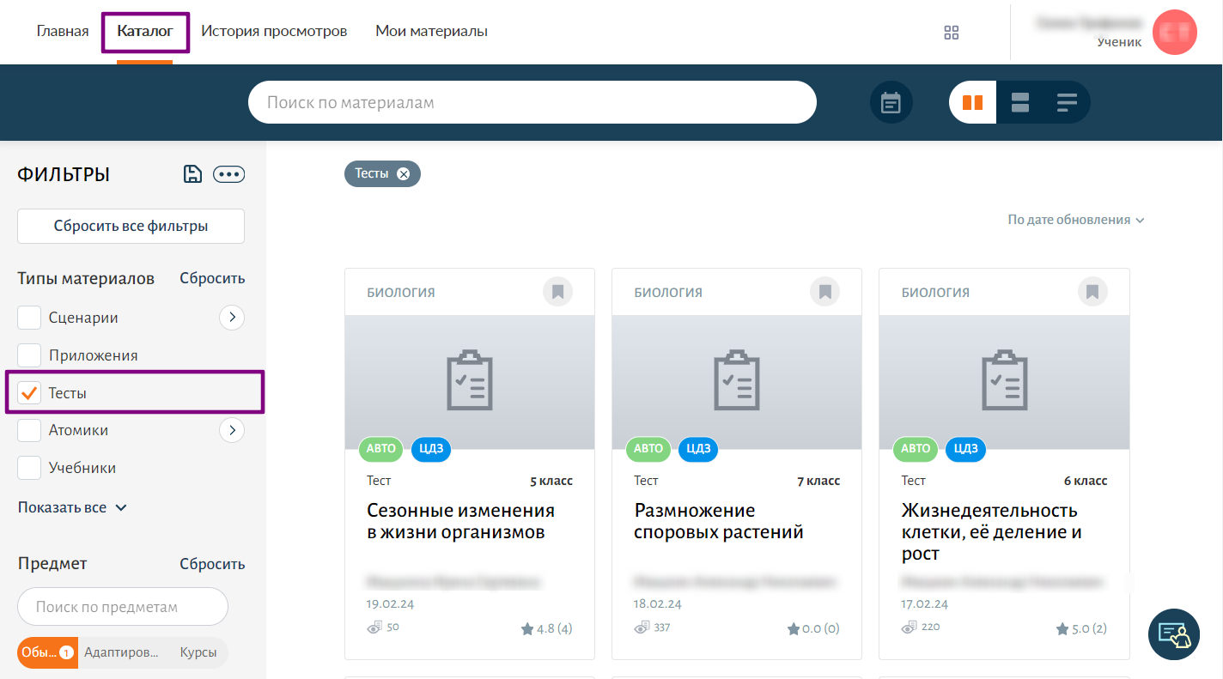
Task: Bookmark the Жизнедеятельность клетки test
Action: click(x=1092, y=292)
